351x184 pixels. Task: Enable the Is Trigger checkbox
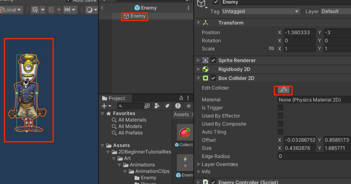(x=280, y=108)
